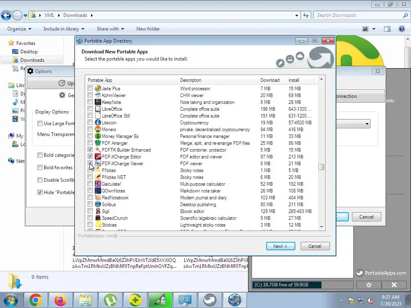Sort by Portable App column header
This screenshot has width=411, height=308.
pos(131,80)
